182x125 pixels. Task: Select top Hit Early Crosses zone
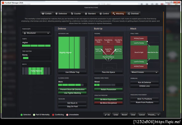[x=139, y=38]
